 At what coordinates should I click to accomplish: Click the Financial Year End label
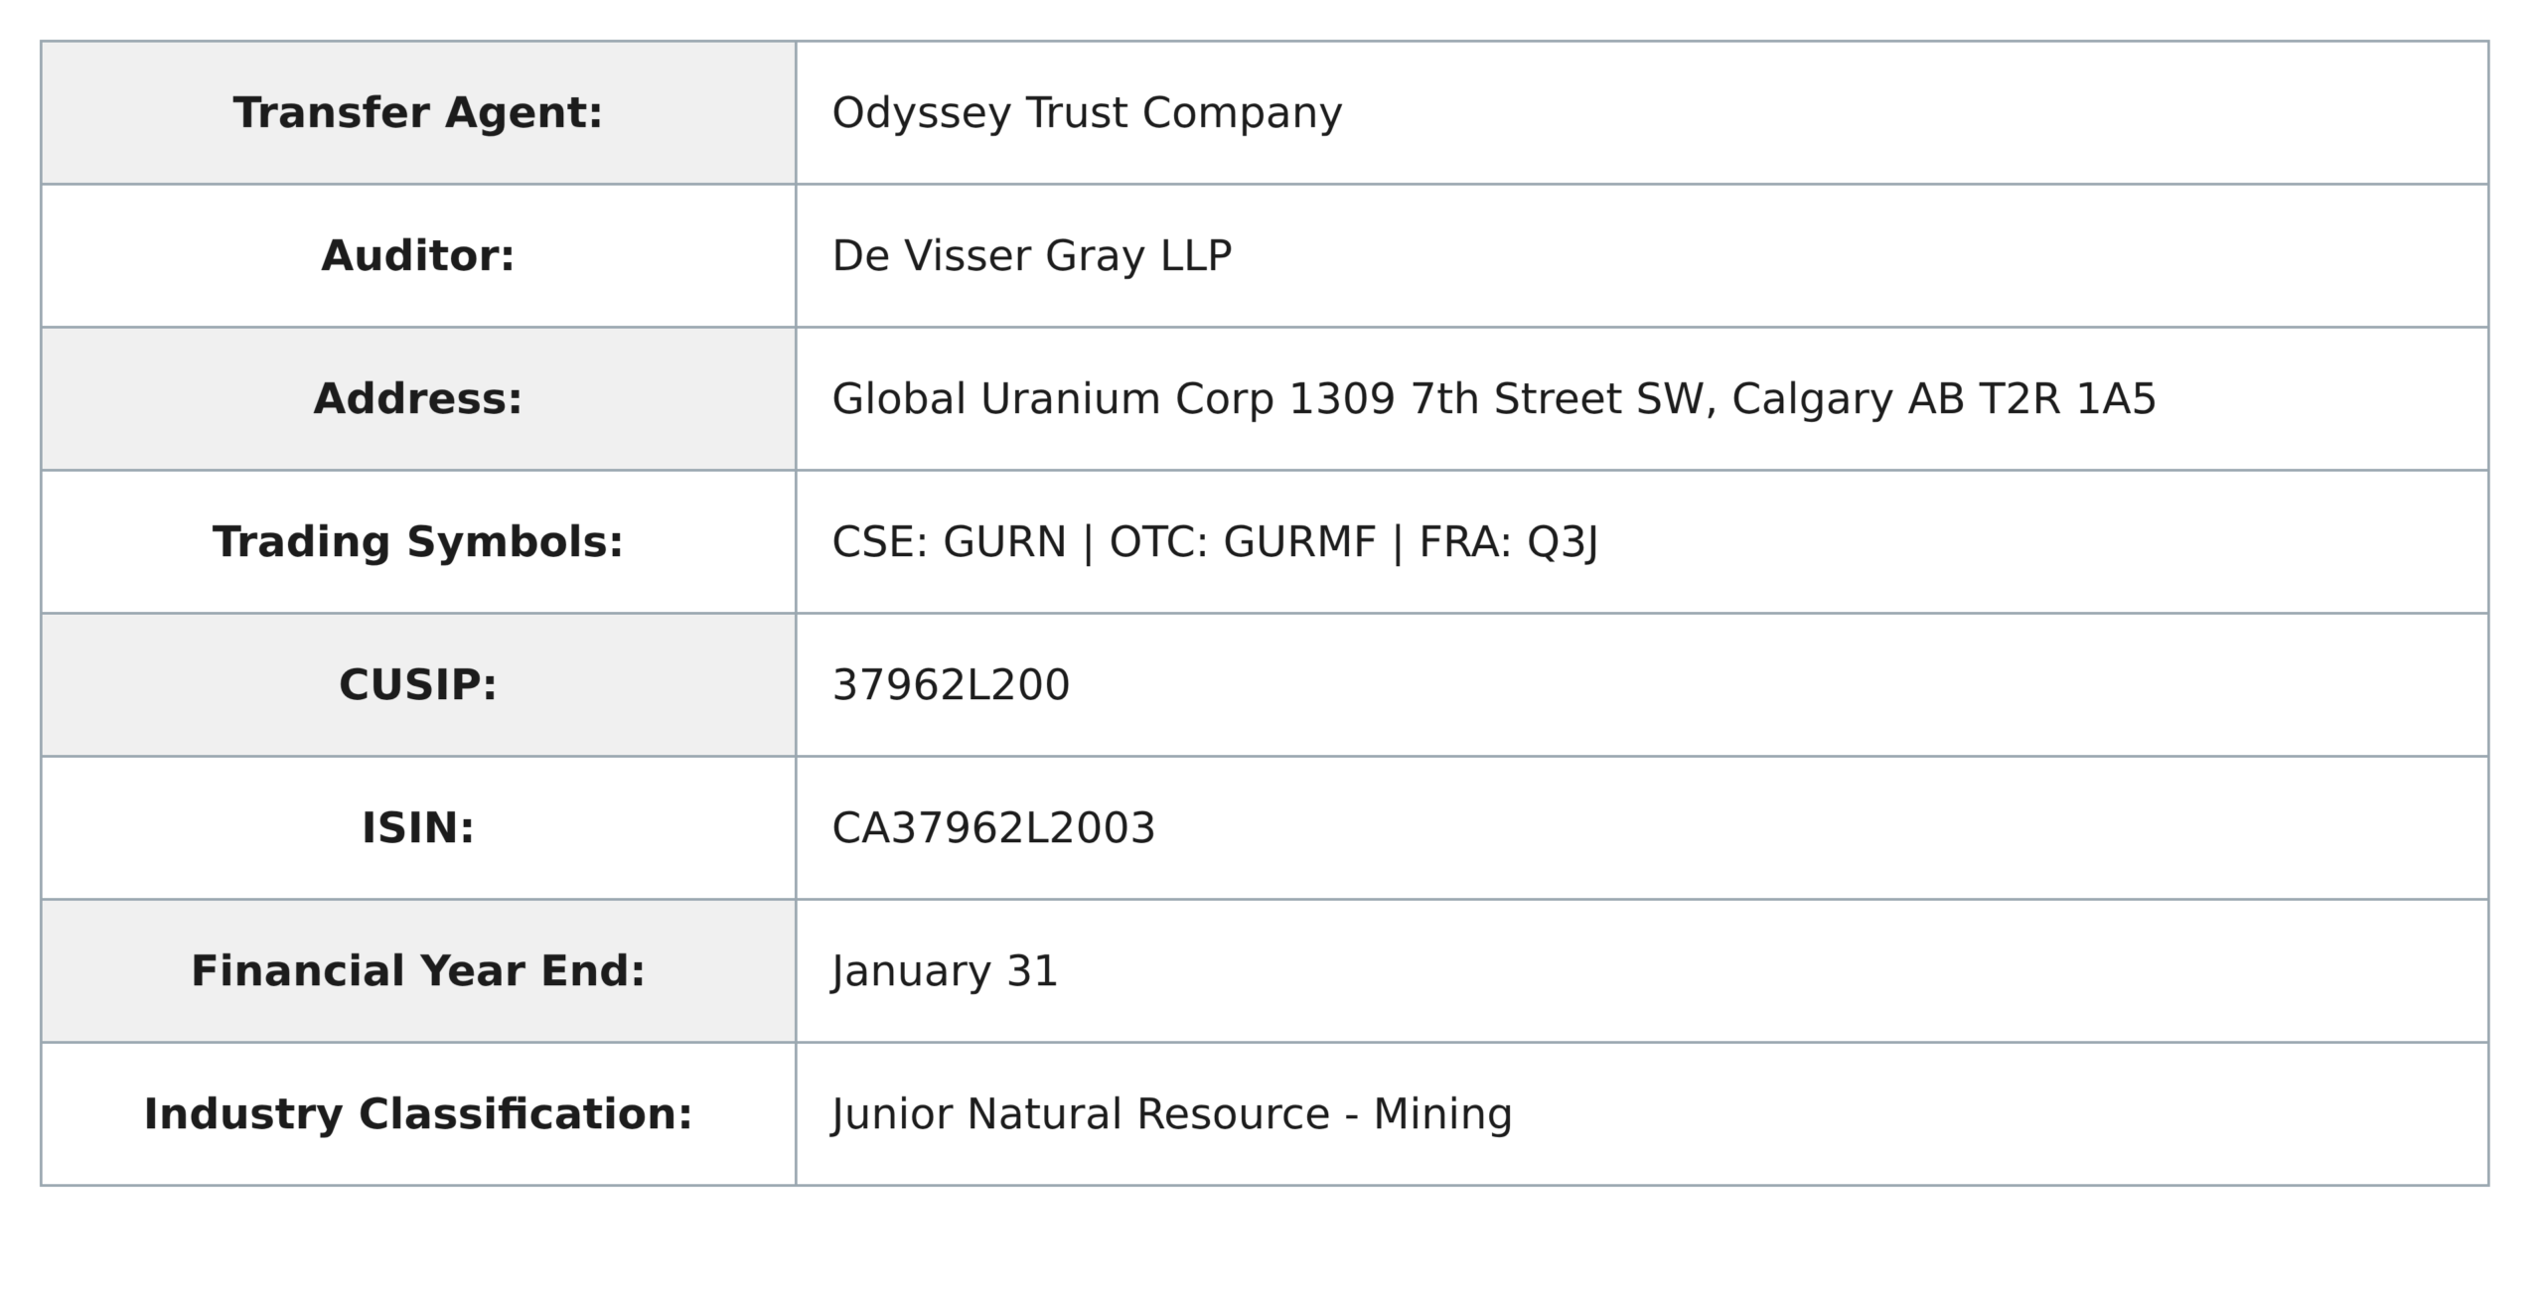pos(418,970)
